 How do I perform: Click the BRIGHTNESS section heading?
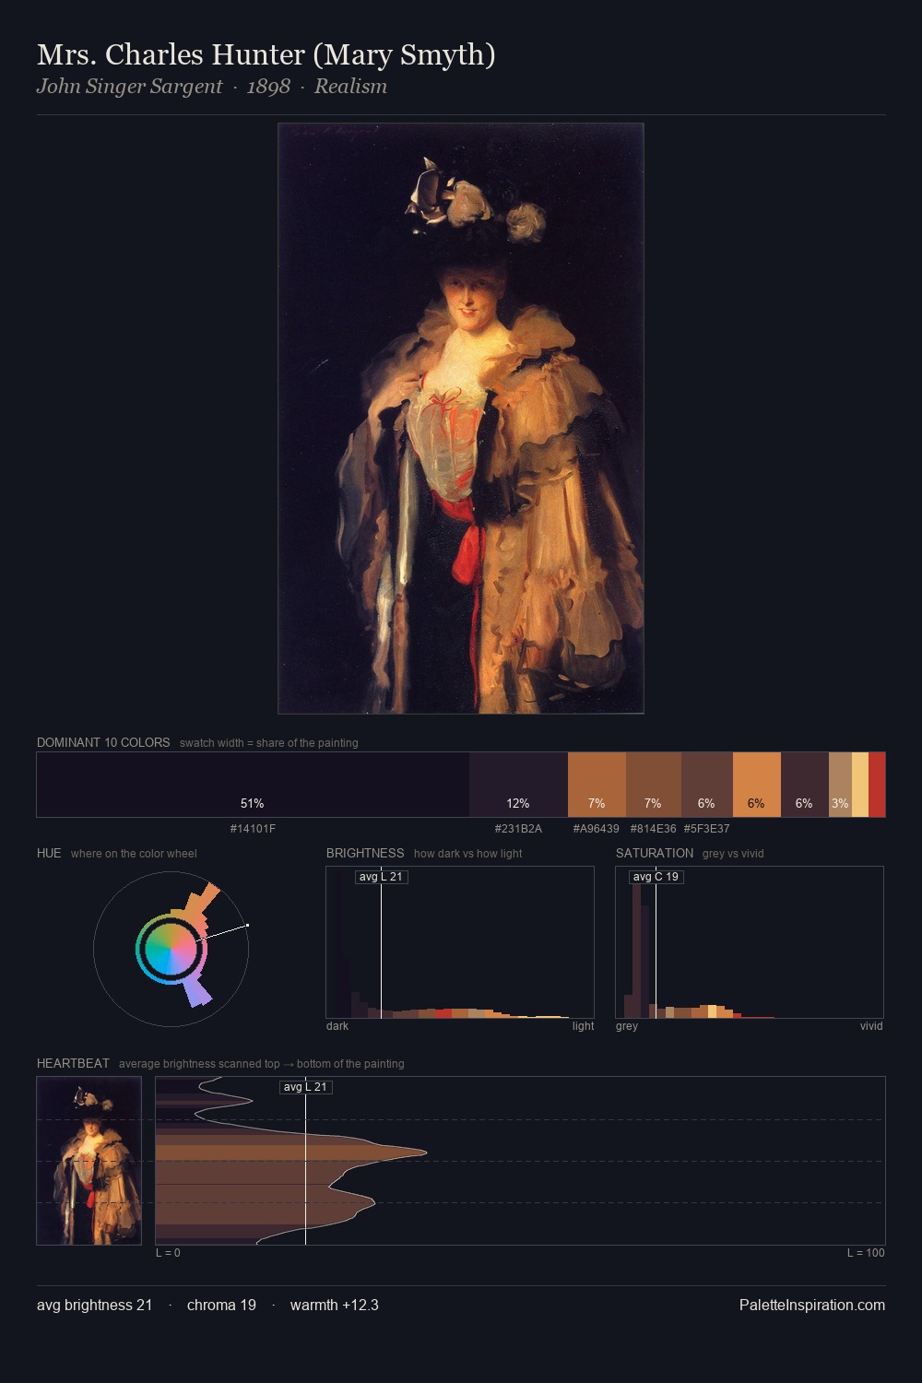365,853
